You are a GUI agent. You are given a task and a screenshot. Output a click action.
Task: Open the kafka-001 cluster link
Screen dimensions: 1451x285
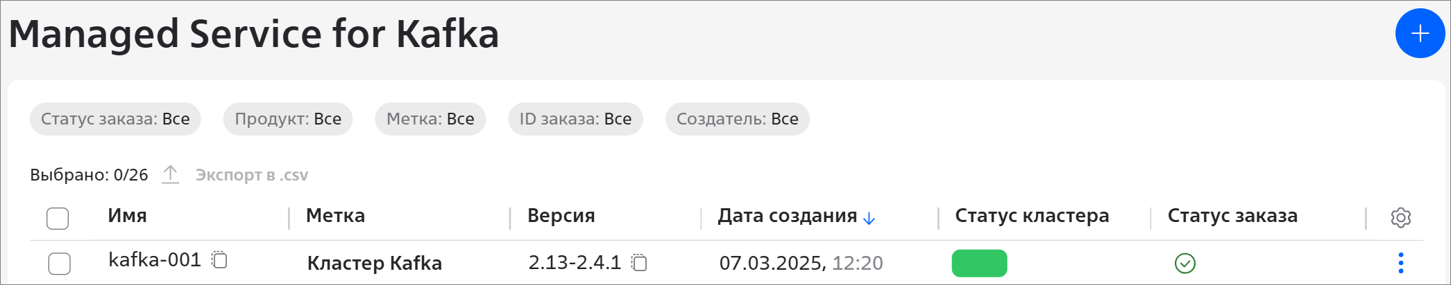155,260
